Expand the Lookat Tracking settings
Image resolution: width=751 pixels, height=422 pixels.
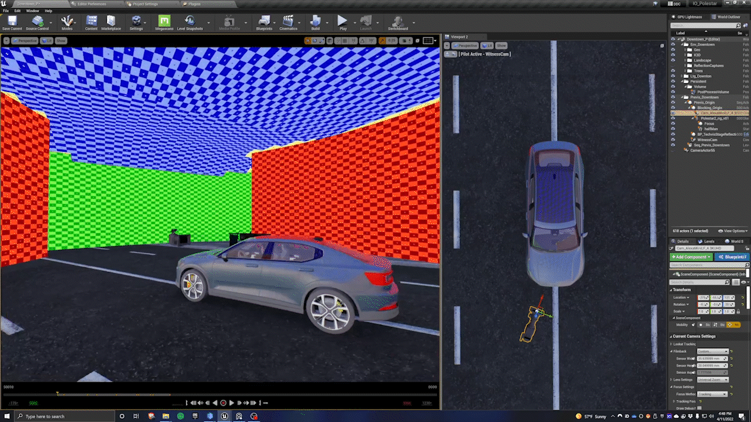(x=672, y=344)
